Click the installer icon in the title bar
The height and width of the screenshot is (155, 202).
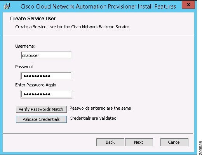7,6
